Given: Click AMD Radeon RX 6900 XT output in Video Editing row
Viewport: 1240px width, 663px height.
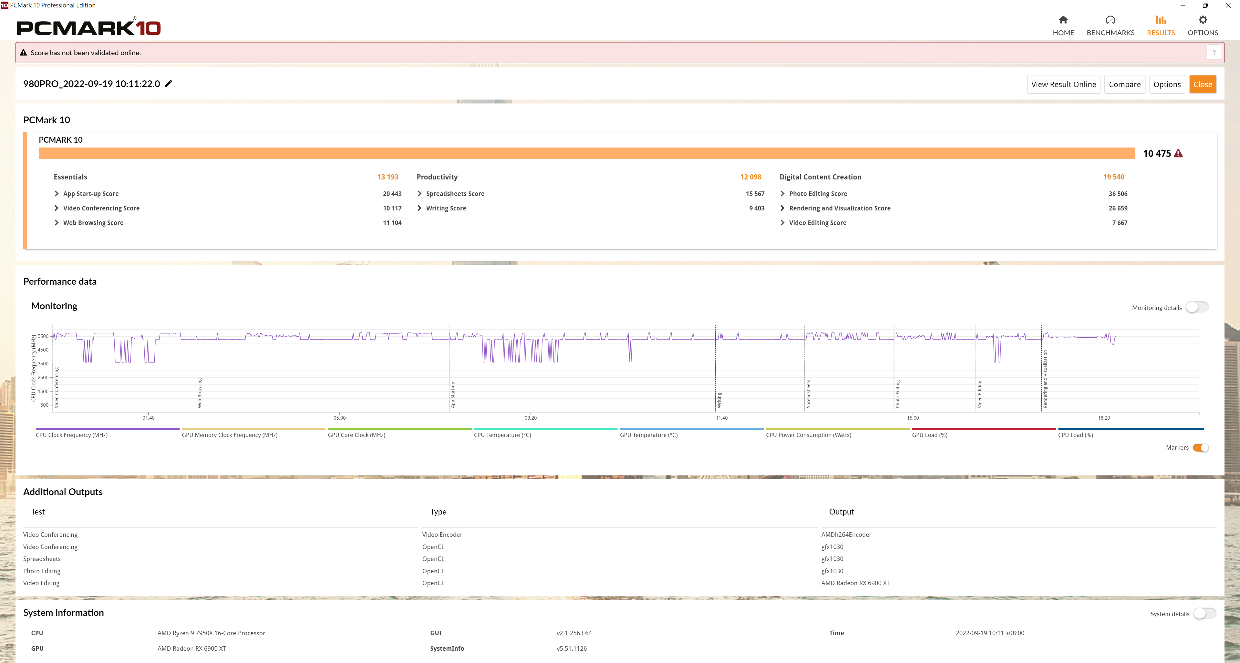Looking at the screenshot, I should 855,583.
